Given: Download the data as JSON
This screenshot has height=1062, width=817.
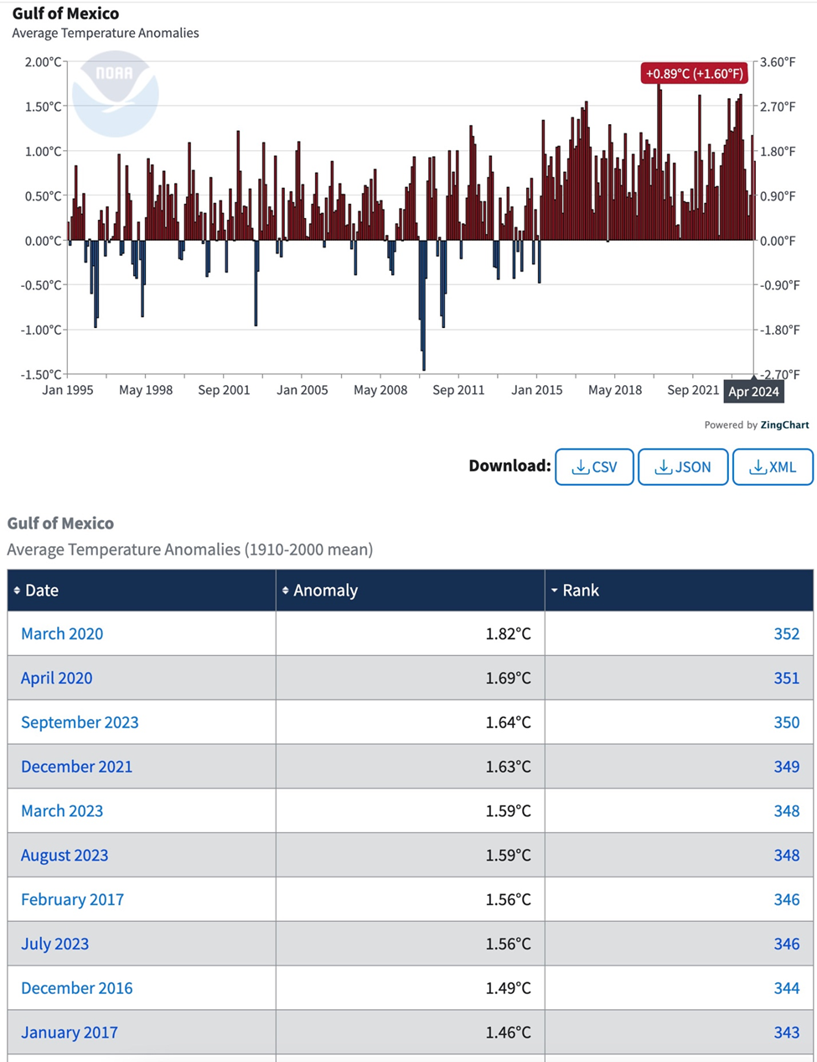Looking at the screenshot, I should click(683, 467).
